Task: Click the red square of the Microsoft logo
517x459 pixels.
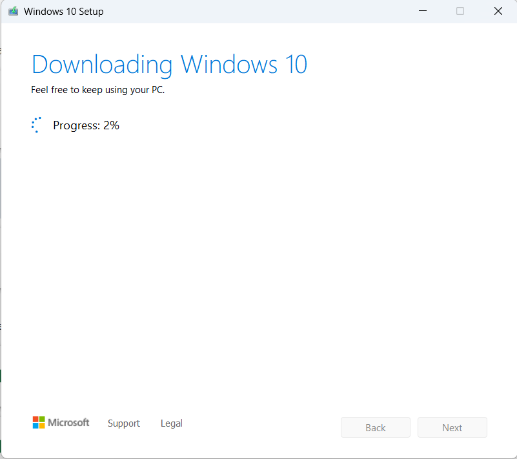Action: (35, 419)
